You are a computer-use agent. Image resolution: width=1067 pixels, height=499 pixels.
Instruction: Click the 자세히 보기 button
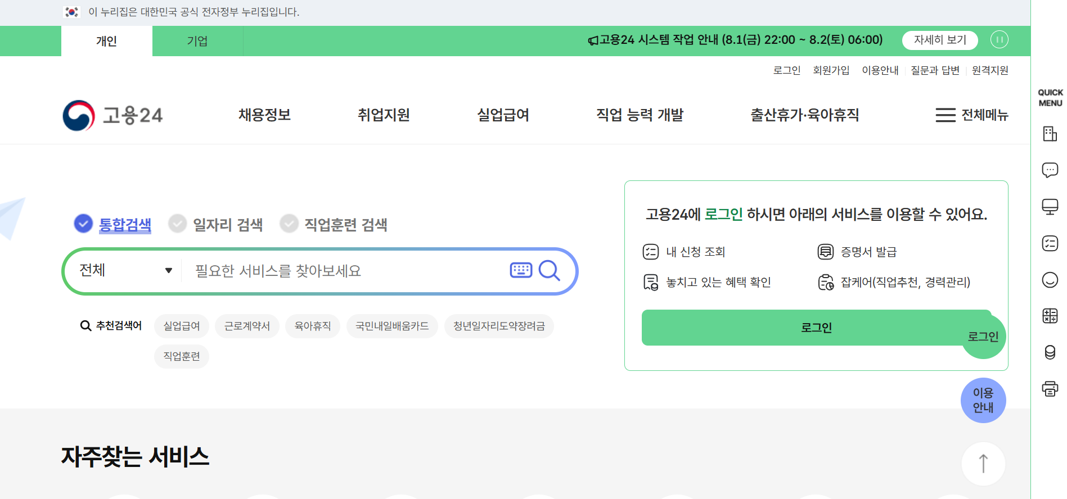[x=940, y=40]
